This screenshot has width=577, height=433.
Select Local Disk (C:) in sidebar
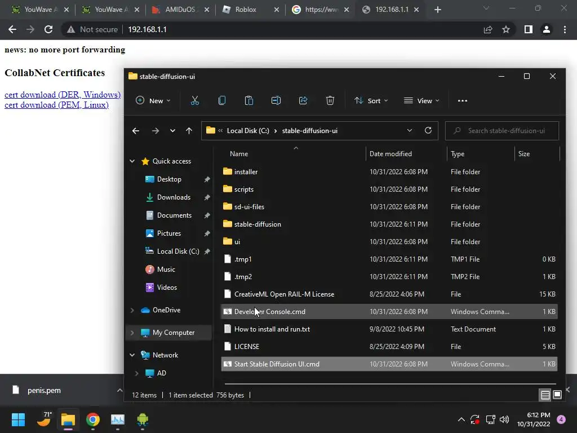178,251
